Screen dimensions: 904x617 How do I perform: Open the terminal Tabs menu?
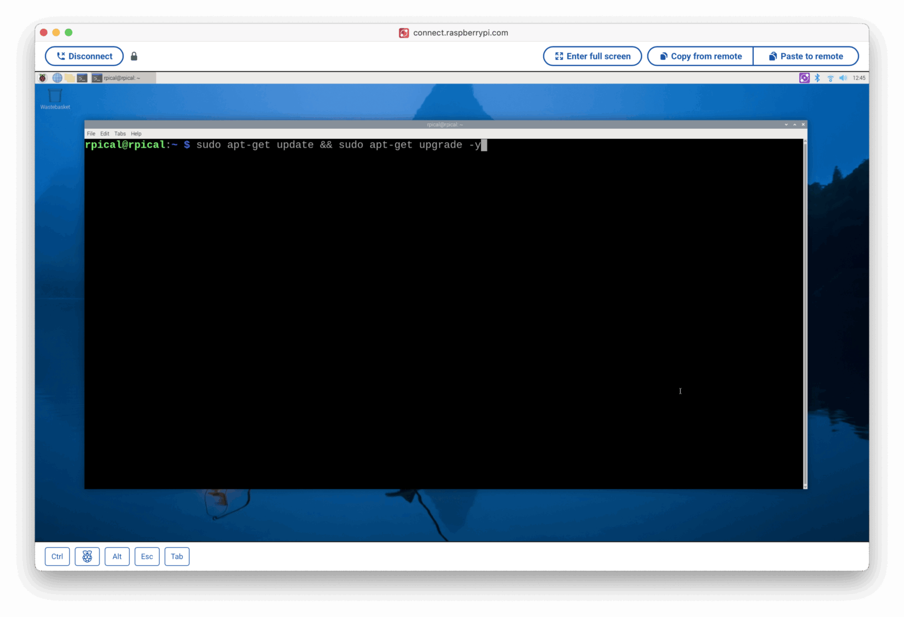[x=120, y=134]
